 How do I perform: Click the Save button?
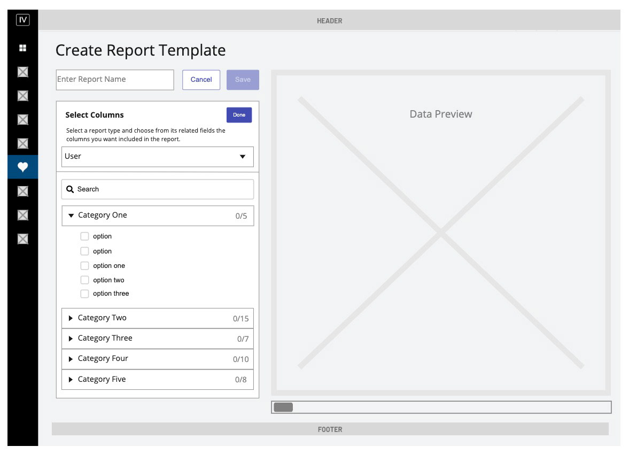(243, 80)
